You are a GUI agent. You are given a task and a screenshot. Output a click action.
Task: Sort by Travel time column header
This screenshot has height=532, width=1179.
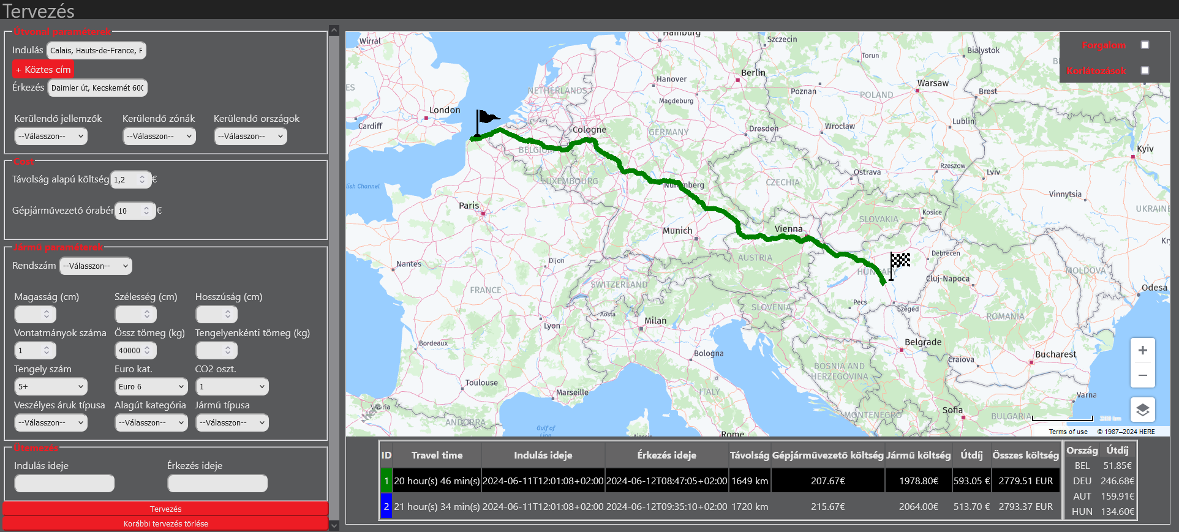437,455
